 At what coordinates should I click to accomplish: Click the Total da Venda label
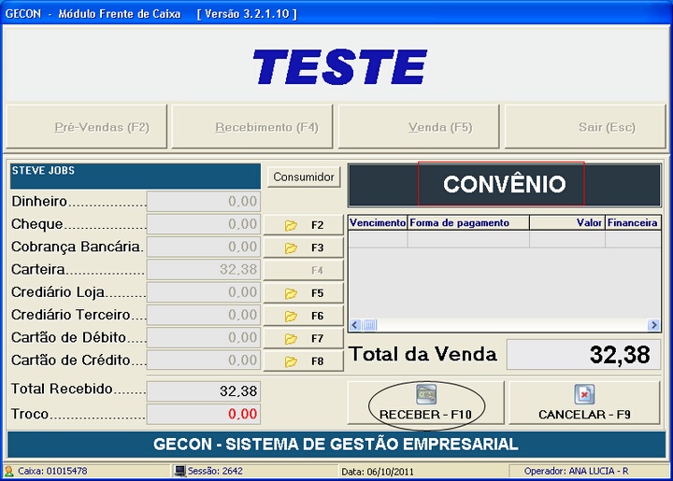tap(423, 354)
